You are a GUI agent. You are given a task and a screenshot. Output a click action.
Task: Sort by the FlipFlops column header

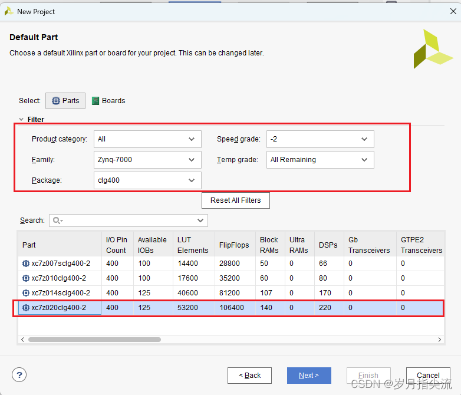tap(235, 245)
